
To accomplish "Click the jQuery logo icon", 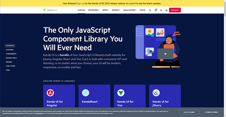I will [x=156, y=93].
